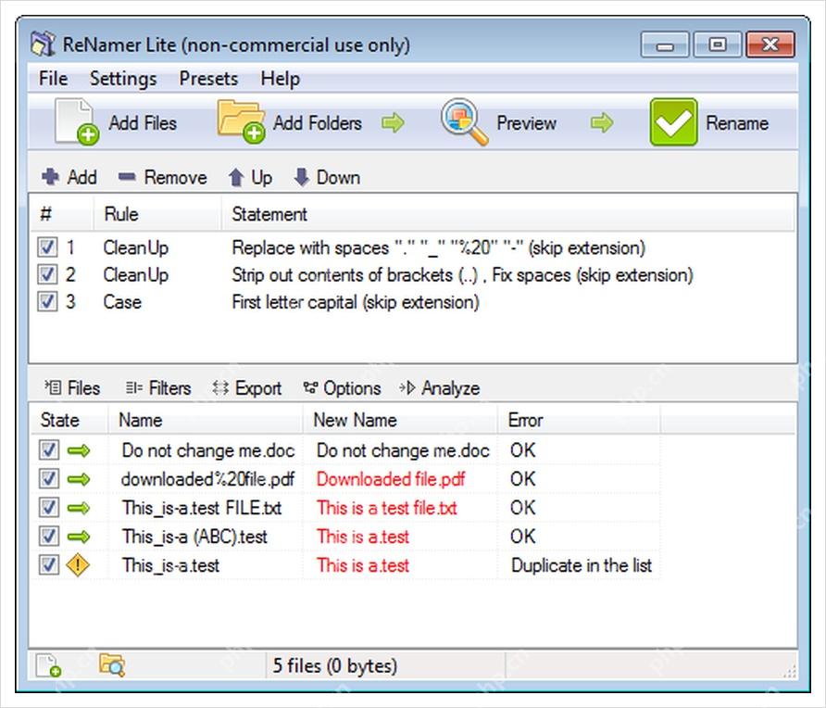Click the Case rule name
Screen dimensions: 826x708
click(122, 303)
